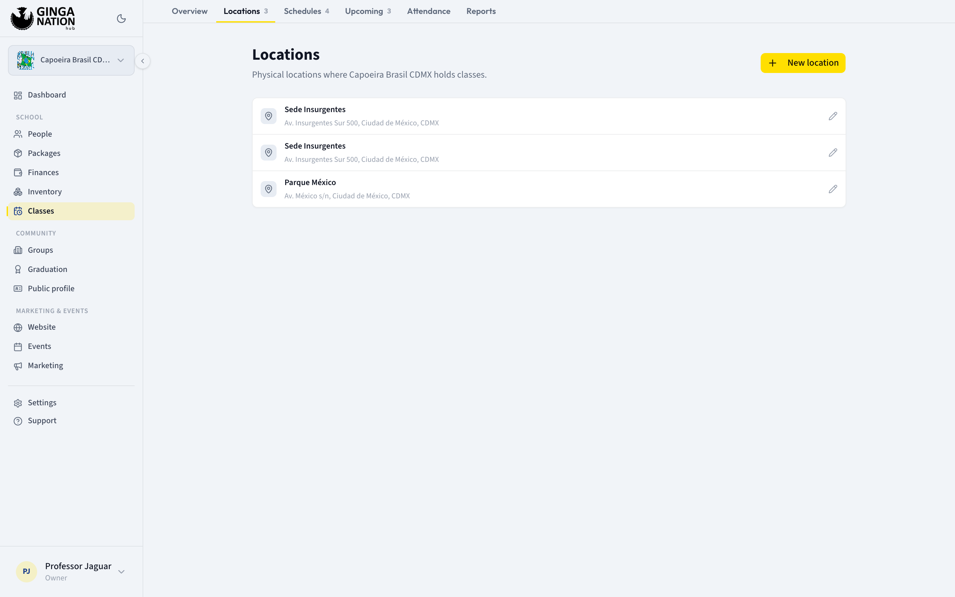Click the Dashboard grid icon

[x=18, y=95]
